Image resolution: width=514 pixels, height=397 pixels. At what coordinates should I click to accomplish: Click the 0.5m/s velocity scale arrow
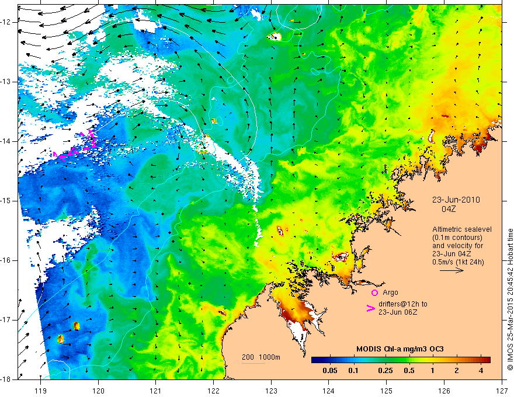[452, 271]
